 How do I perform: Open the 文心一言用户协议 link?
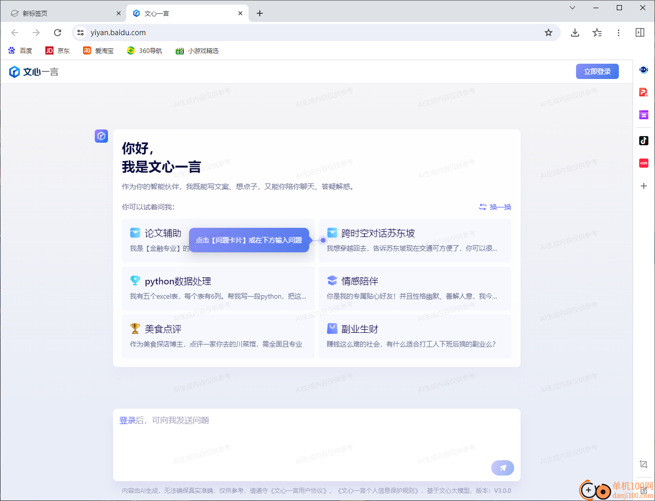(299, 491)
